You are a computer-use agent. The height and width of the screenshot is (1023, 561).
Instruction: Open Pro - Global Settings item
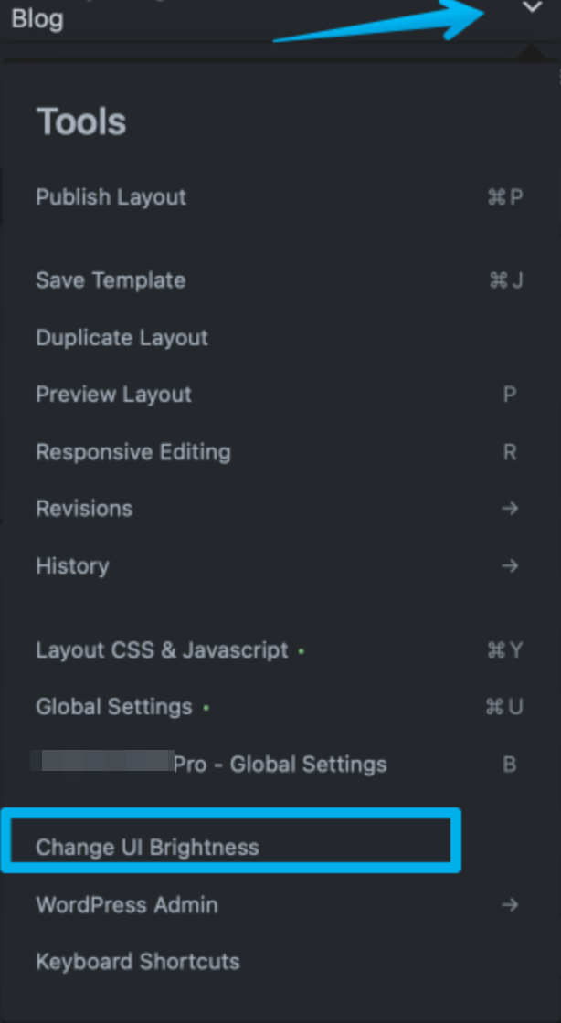(x=280, y=765)
